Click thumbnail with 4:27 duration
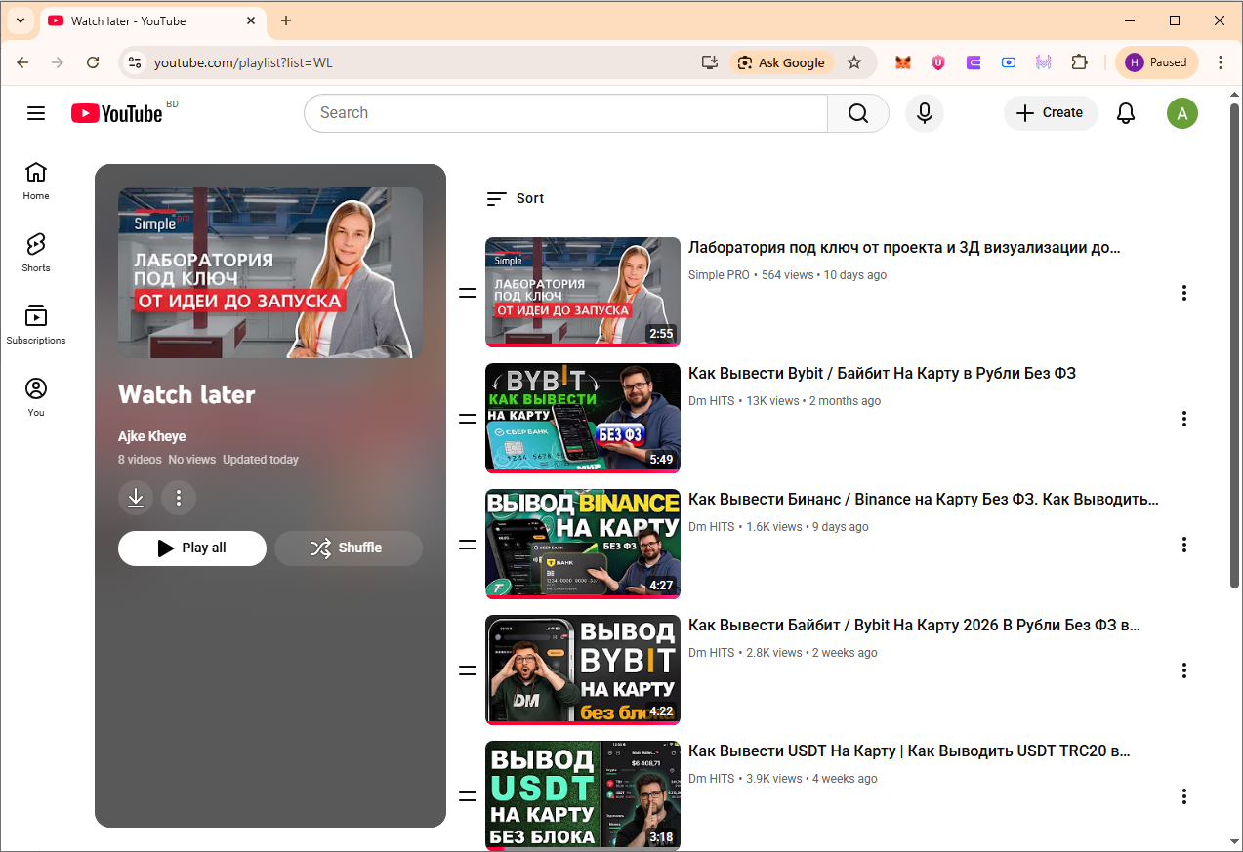Screen dimensions: 1243x852 [x=583, y=544]
